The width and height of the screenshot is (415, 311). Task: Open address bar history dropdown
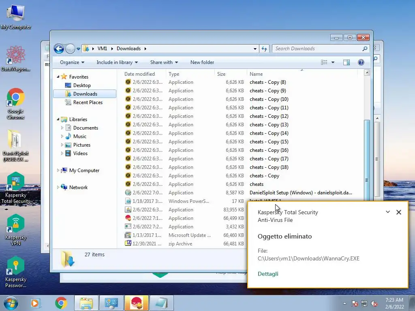coord(255,49)
